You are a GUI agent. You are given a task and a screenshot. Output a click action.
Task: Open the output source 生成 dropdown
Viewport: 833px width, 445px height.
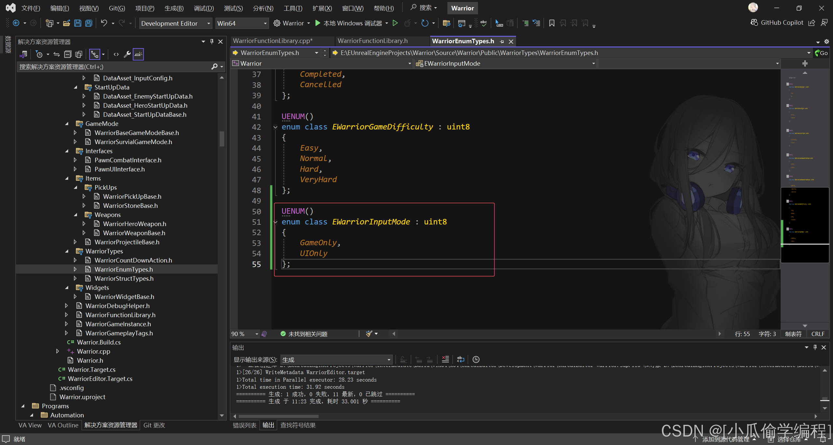[x=336, y=359]
